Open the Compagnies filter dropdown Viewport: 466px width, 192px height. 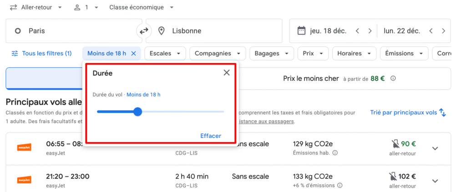(218, 54)
